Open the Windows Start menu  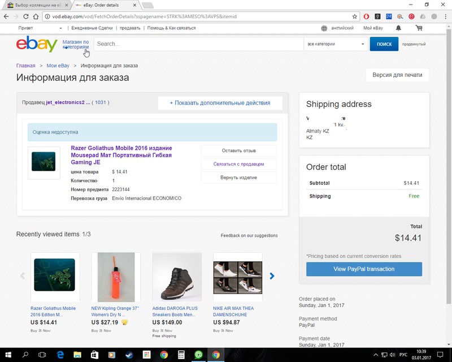(x=8, y=355)
